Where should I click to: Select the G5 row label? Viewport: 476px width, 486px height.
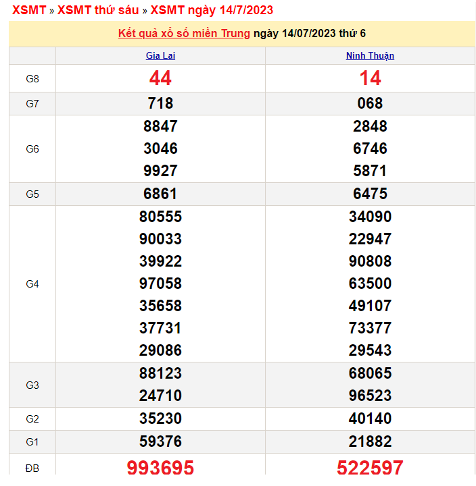pyautogui.click(x=32, y=194)
